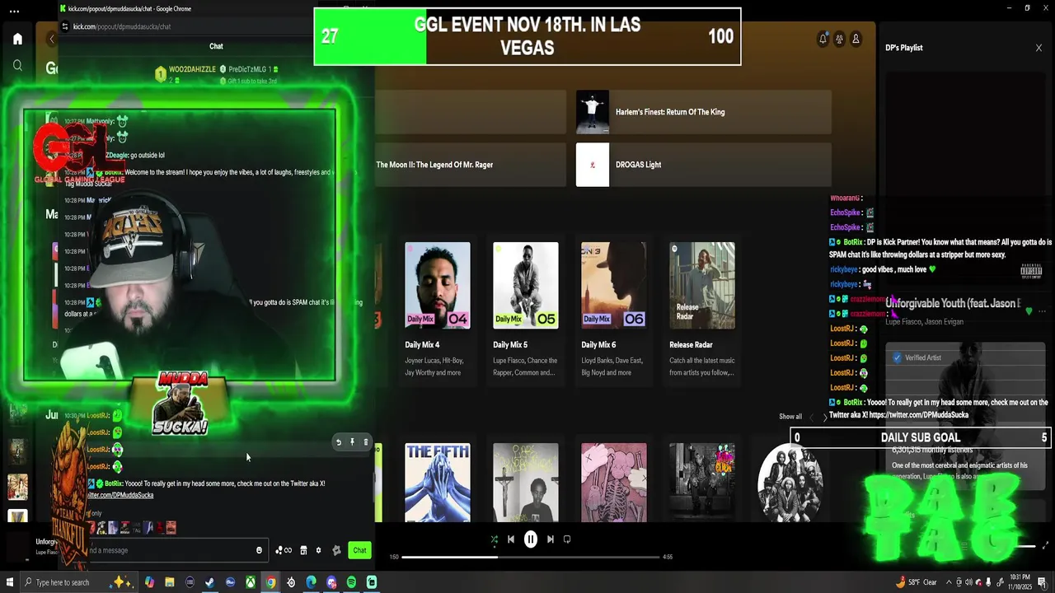Image resolution: width=1055 pixels, height=593 pixels.
Task: Click the options icon next to pin
Action: (366, 442)
